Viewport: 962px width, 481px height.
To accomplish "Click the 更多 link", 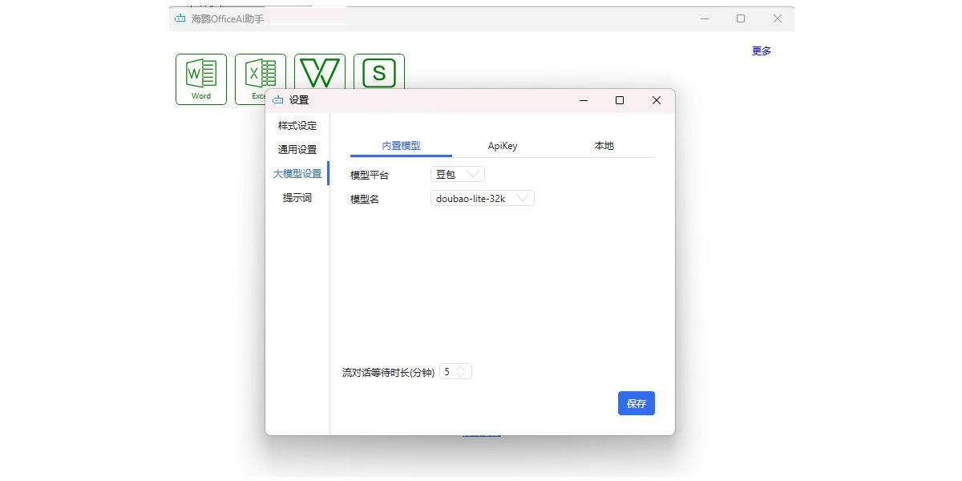I will pos(761,51).
